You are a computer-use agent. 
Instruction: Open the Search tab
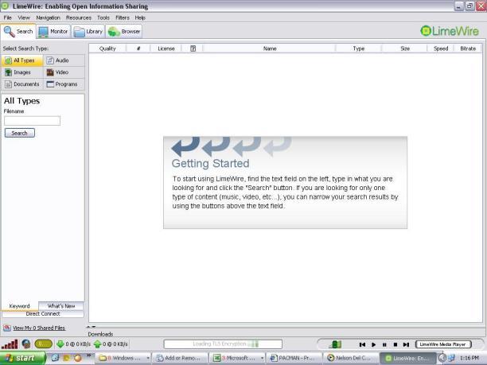point(18,31)
